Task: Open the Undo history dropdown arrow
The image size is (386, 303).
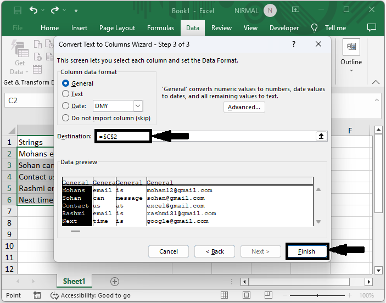Action: tap(43, 10)
